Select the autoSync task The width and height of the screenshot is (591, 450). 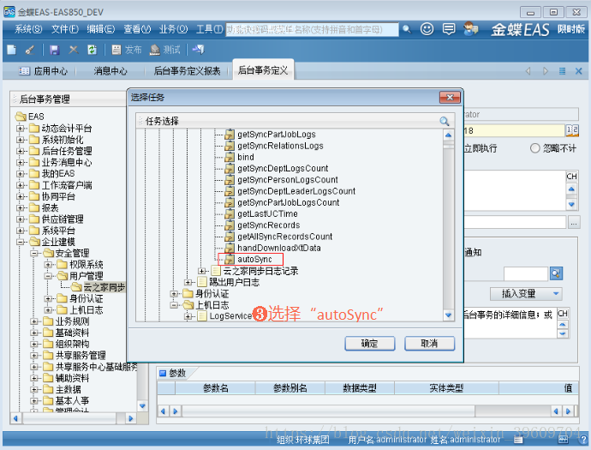click(254, 259)
